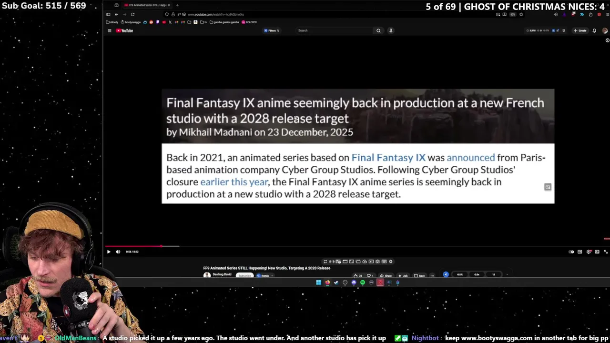Open the X bookmark icon
610x343 pixels.
click(170, 22)
